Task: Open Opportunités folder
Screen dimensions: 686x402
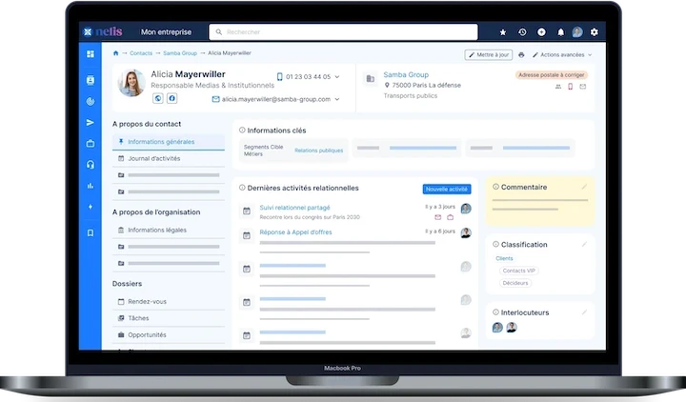Action: [169, 334]
